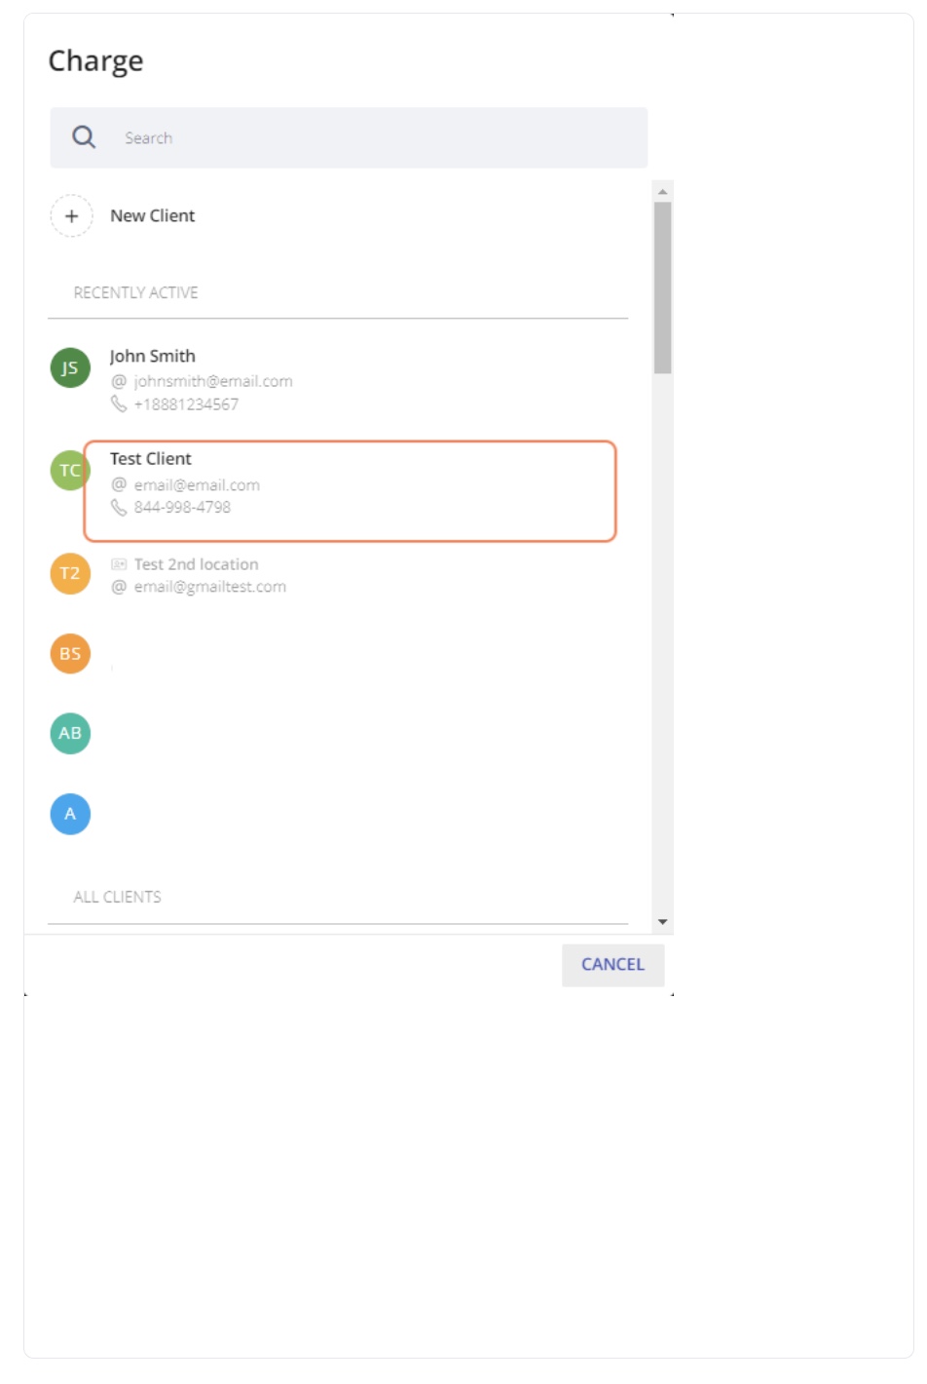Click the scrollbar up arrow
Image resolution: width=927 pixels, height=1384 pixels.
point(662,191)
